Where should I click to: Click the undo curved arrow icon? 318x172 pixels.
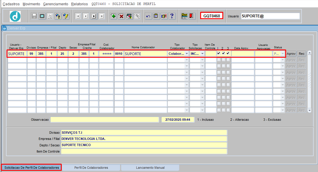pos(148,16)
